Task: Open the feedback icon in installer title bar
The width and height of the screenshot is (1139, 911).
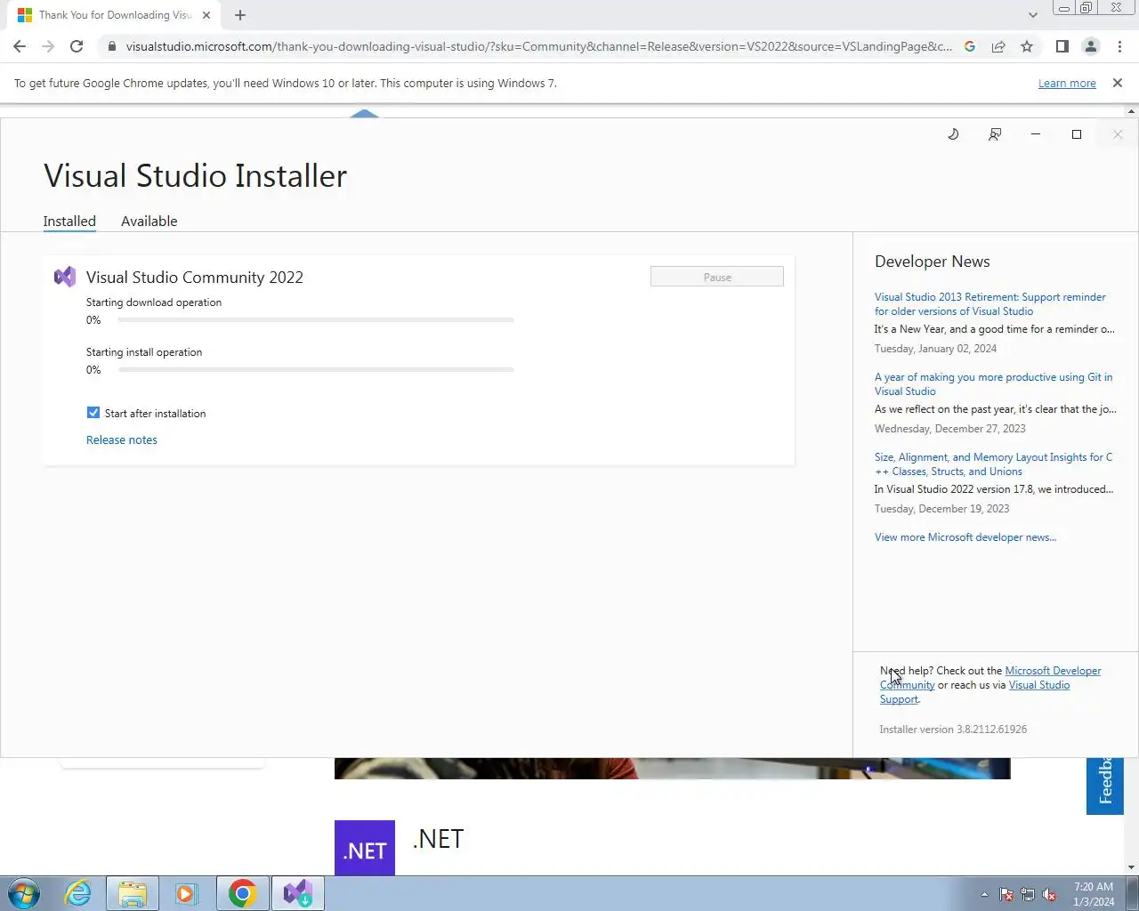Action: pyautogui.click(x=995, y=134)
